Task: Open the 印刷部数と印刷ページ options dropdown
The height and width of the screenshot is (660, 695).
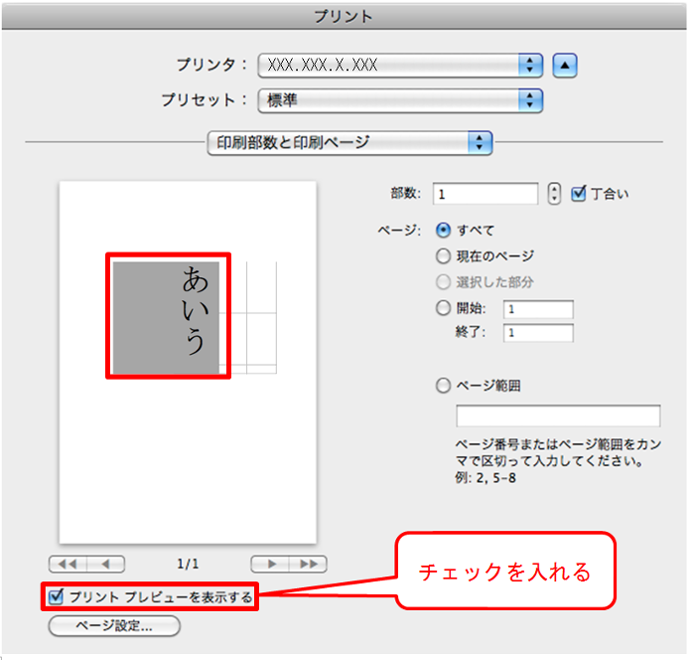Action: coord(349,142)
